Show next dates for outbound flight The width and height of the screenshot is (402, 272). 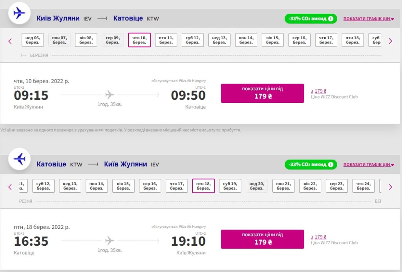pos(390,41)
